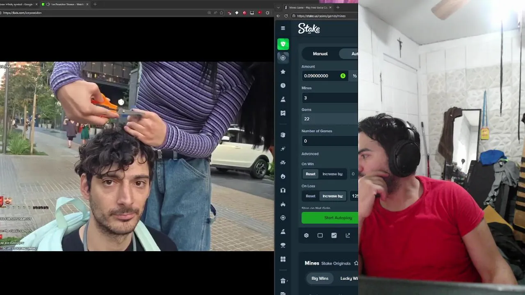Open new tab in Stake browser window
Image resolution: width=525 pixels, height=295 pixels.
pyautogui.click(x=338, y=7)
